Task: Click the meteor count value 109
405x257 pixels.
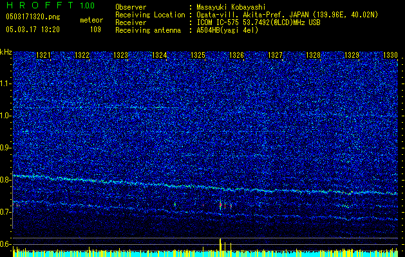Action: [x=95, y=30]
